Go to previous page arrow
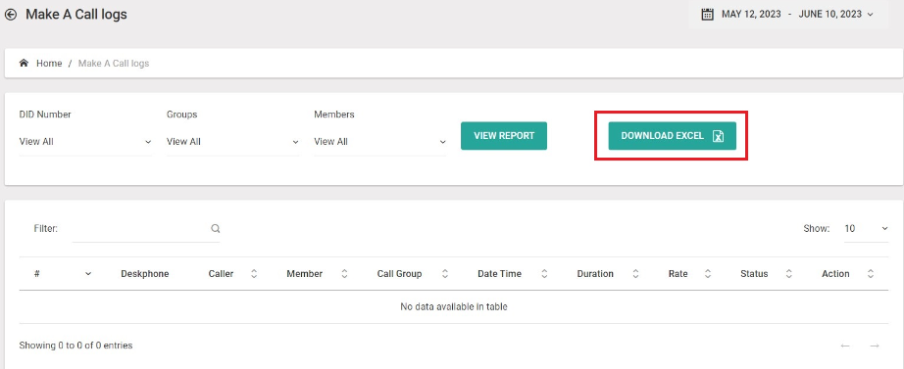 coord(845,346)
